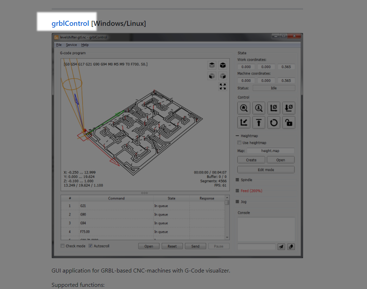The width and height of the screenshot is (367, 289).
Task: Select the F75.00 command row cell
Action: coord(116,232)
